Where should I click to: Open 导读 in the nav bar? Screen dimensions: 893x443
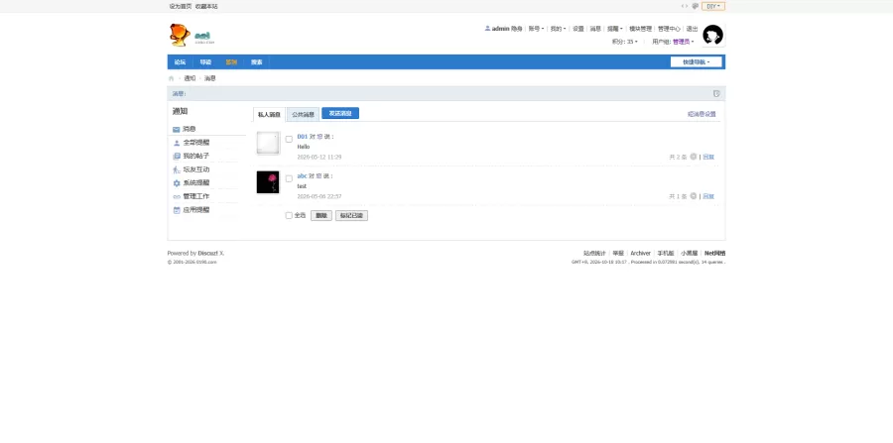point(205,62)
